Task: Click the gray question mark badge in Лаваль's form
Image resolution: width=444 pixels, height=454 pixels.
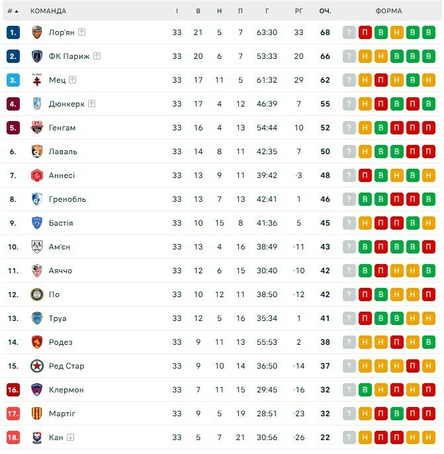Action: pyautogui.click(x=349, y=152)
